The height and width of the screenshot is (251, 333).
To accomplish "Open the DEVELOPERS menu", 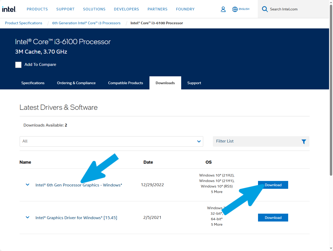I will pyautogui.click(x=126, y=9).
